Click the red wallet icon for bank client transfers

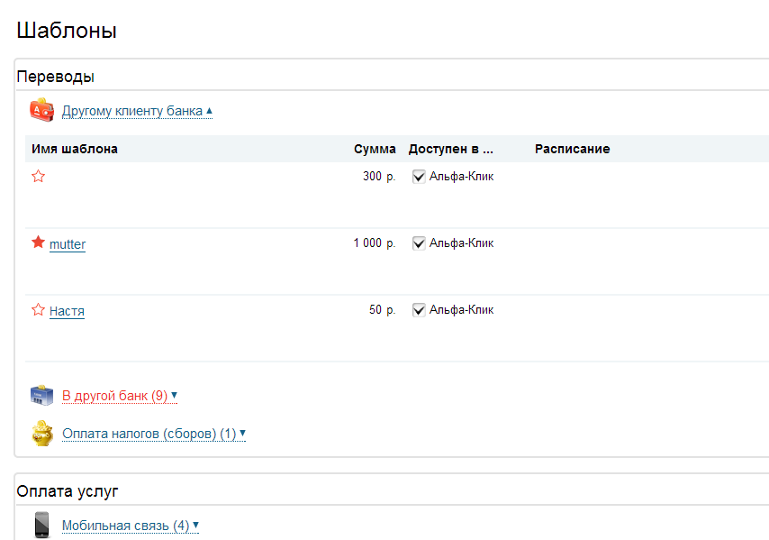41,110
